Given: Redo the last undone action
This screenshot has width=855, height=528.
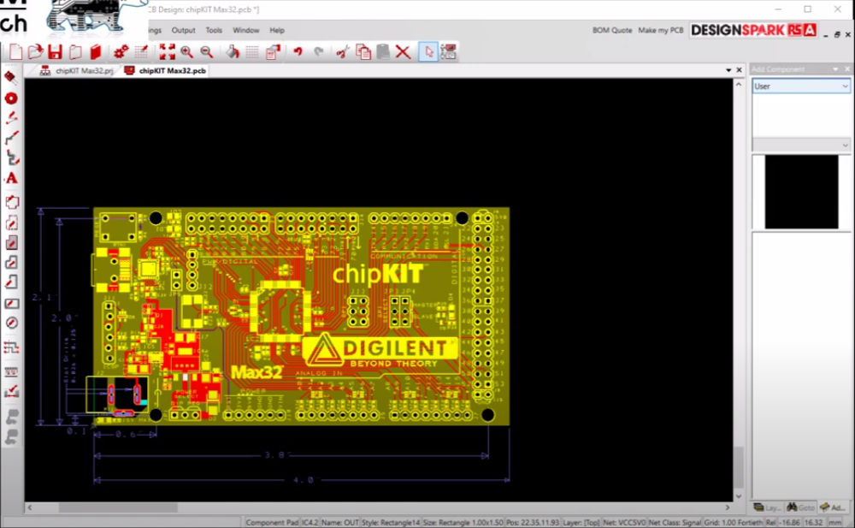Looking at the screenshot, I should click(318, 52).
